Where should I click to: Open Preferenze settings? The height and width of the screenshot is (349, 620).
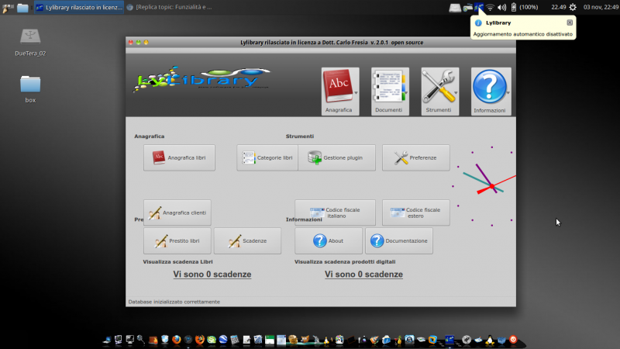416,157
